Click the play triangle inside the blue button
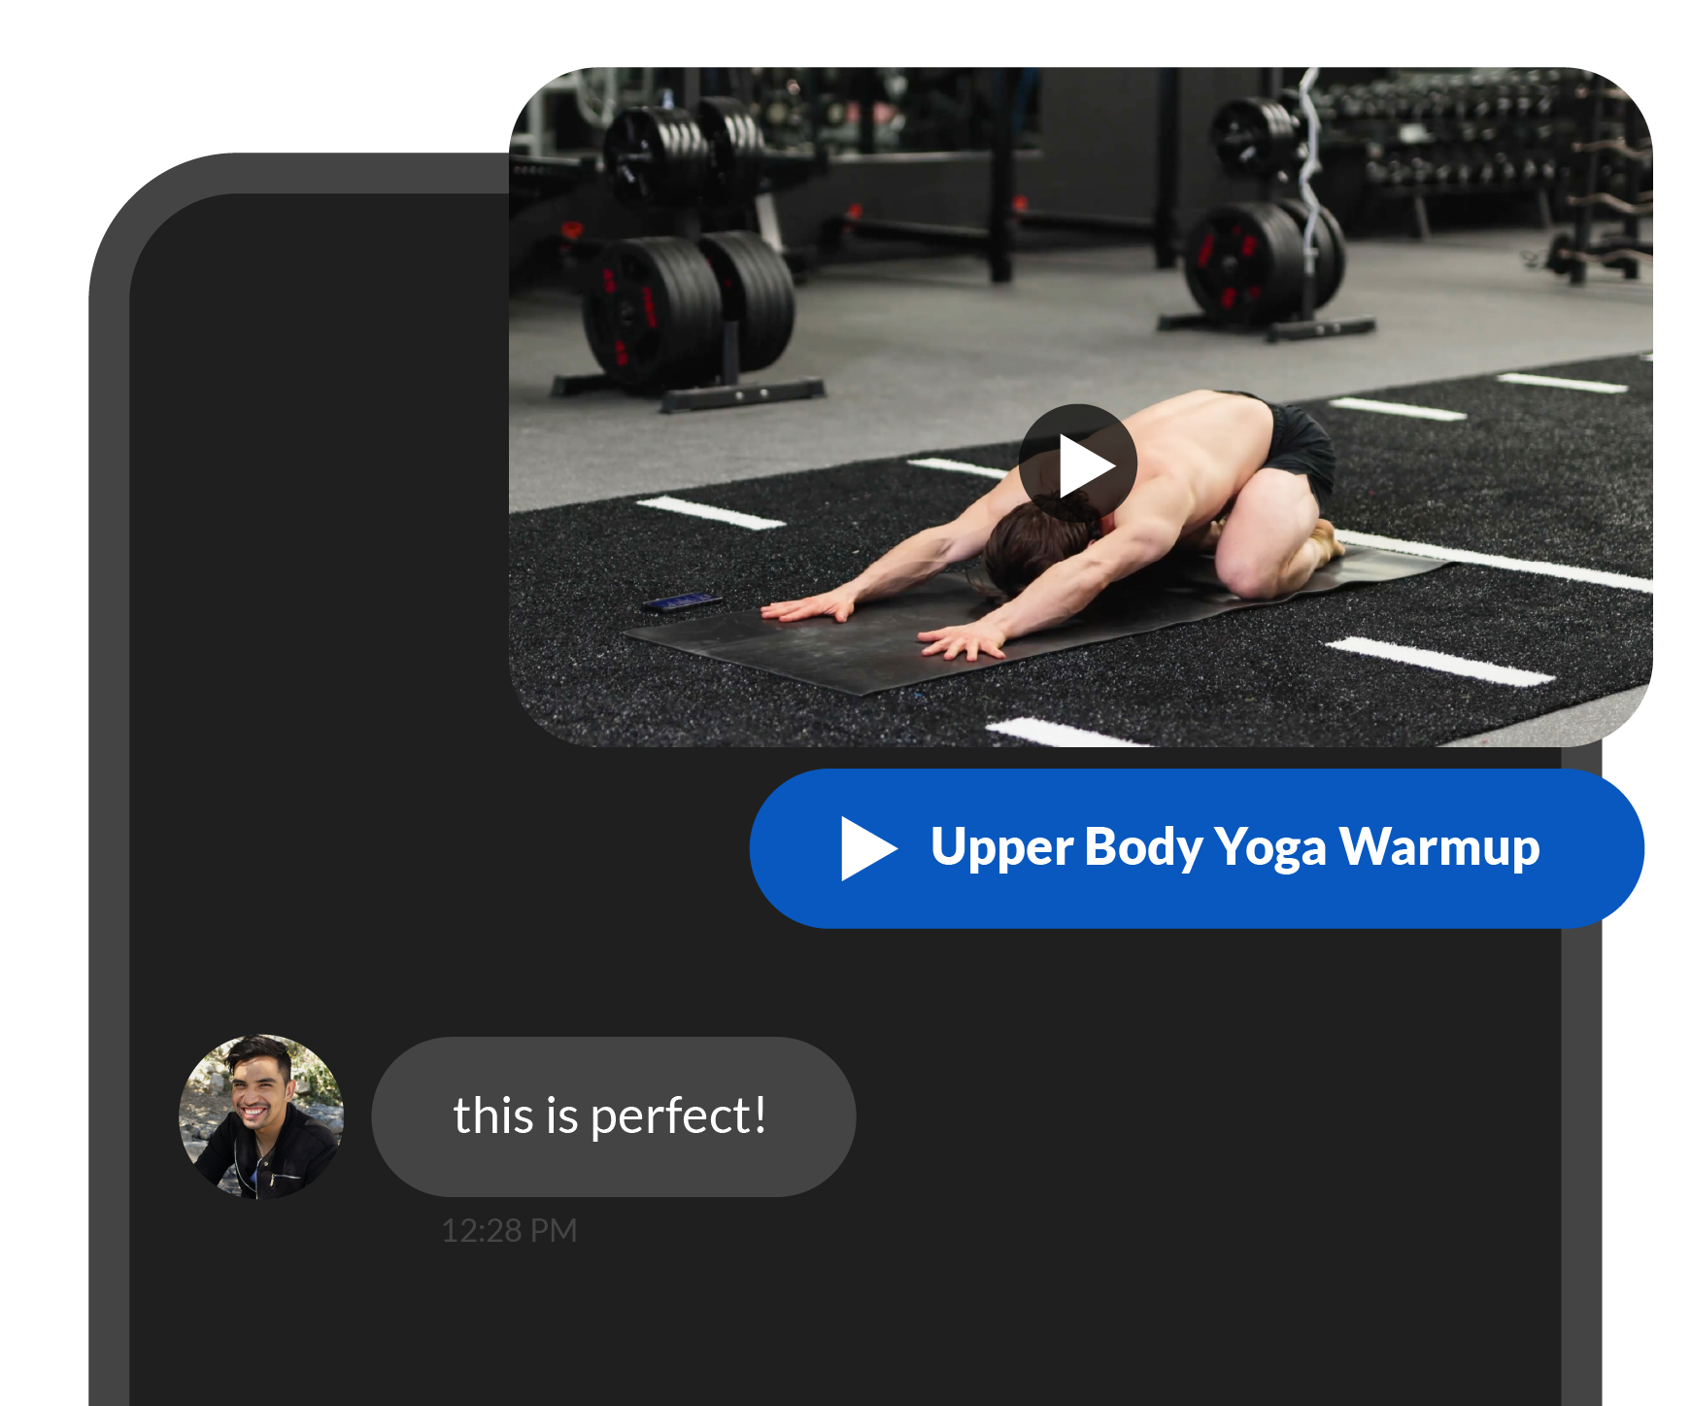This screenshot has width=1691, height=1406. [865, 848]
